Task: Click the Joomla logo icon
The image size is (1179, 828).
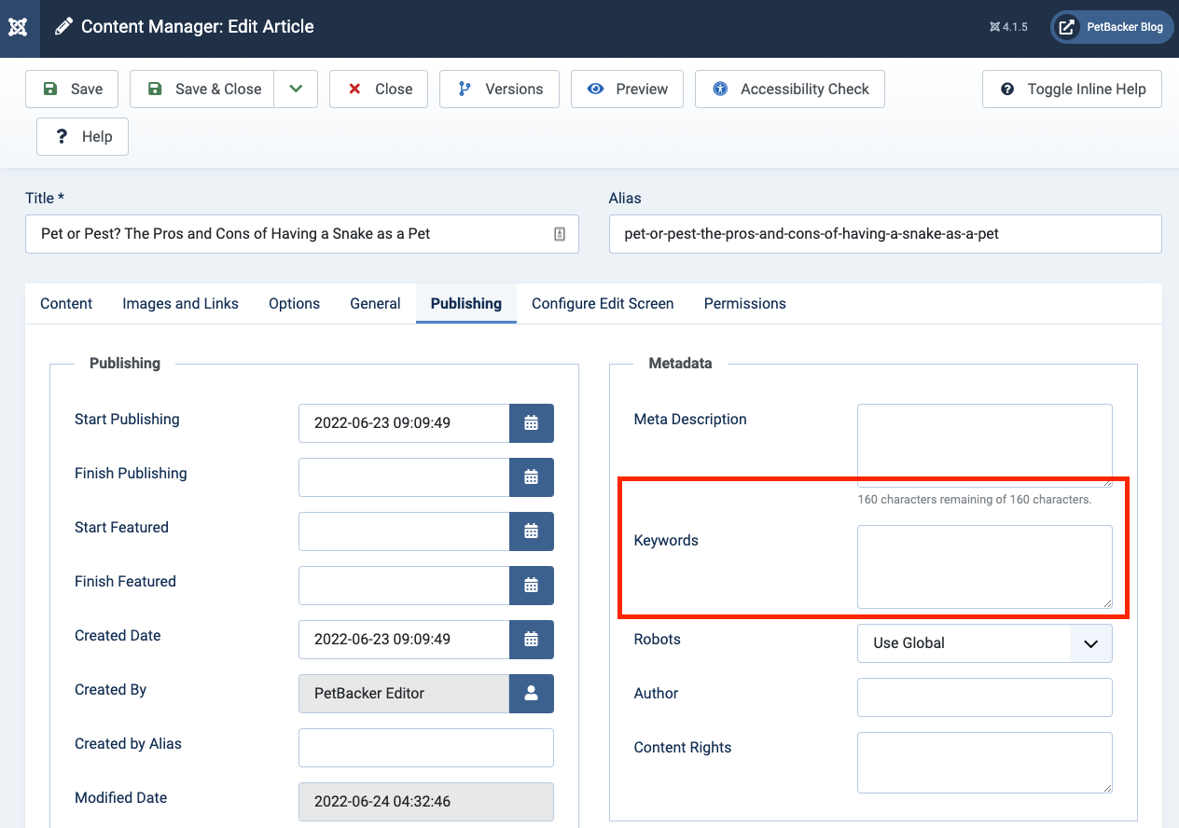Action: [19, 27]
